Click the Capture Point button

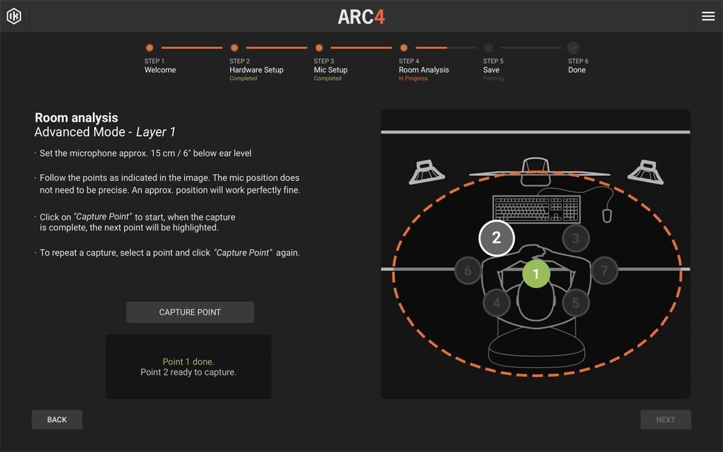(x=190, y=312)
